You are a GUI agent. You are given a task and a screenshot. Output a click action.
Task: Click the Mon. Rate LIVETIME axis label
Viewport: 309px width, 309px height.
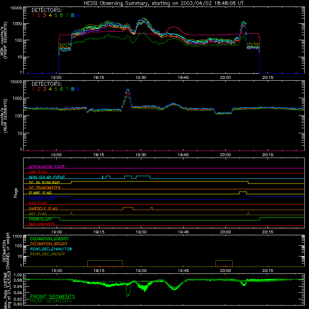coord(7,290)
